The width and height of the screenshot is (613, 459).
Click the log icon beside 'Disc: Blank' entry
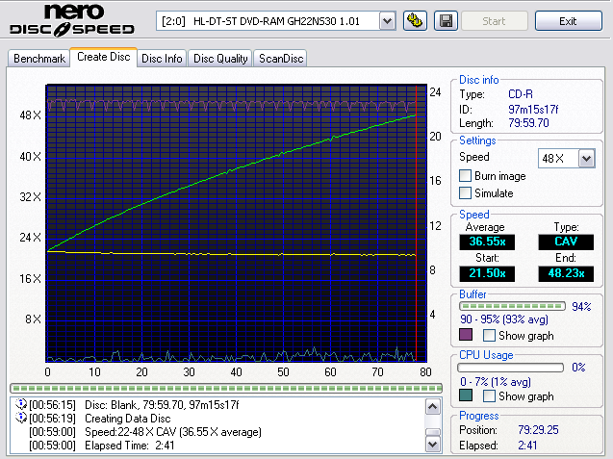click(21, 405)
